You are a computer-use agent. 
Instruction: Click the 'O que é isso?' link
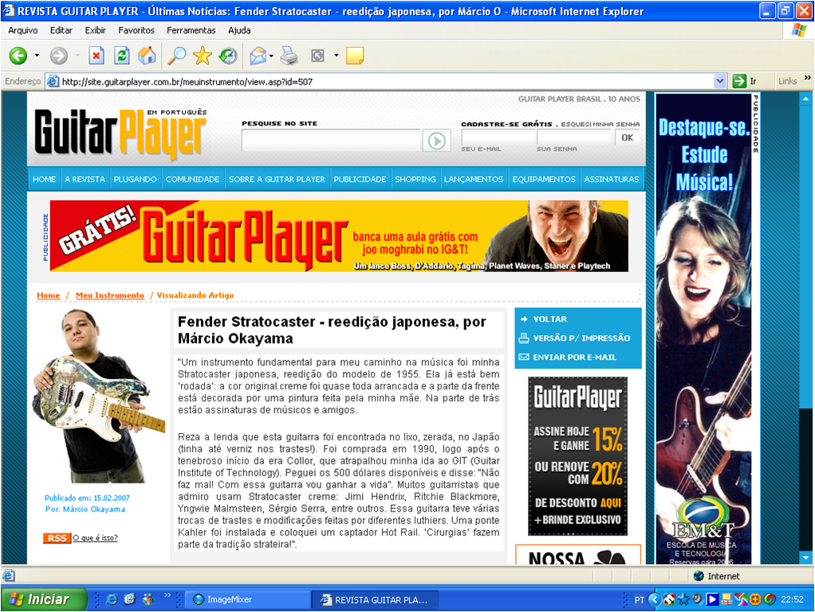(96, 538)
